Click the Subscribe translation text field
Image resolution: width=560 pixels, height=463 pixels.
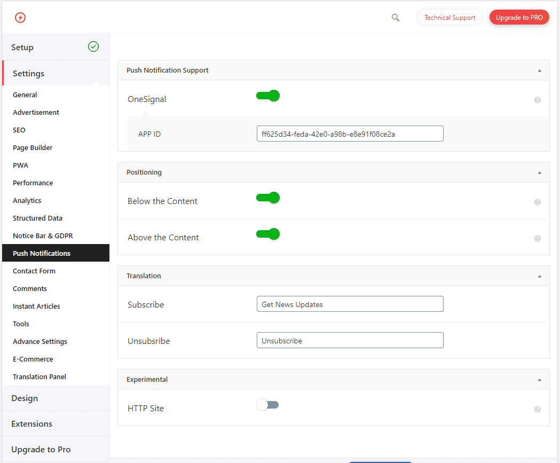[x=350, y=304]
